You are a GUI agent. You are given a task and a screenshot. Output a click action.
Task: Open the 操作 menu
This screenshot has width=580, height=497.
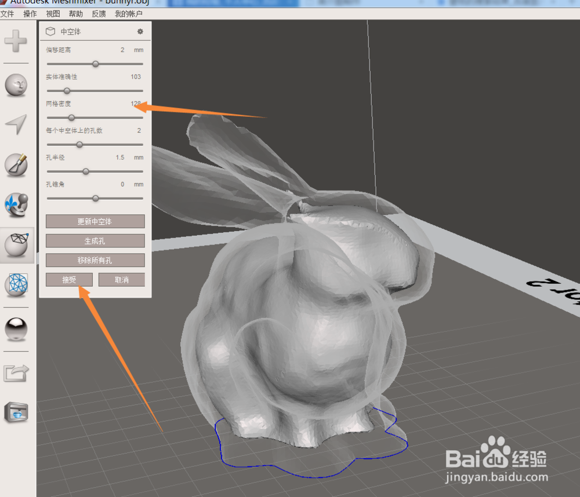point(30,14)
